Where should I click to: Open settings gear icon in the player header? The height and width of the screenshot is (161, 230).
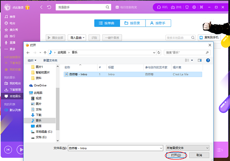pos(194,7)
